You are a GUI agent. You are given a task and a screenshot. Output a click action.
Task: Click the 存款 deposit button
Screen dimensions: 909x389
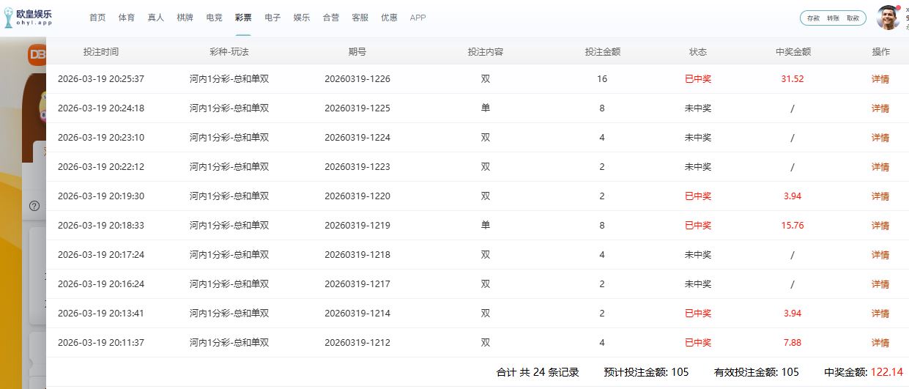pos(813,18)
